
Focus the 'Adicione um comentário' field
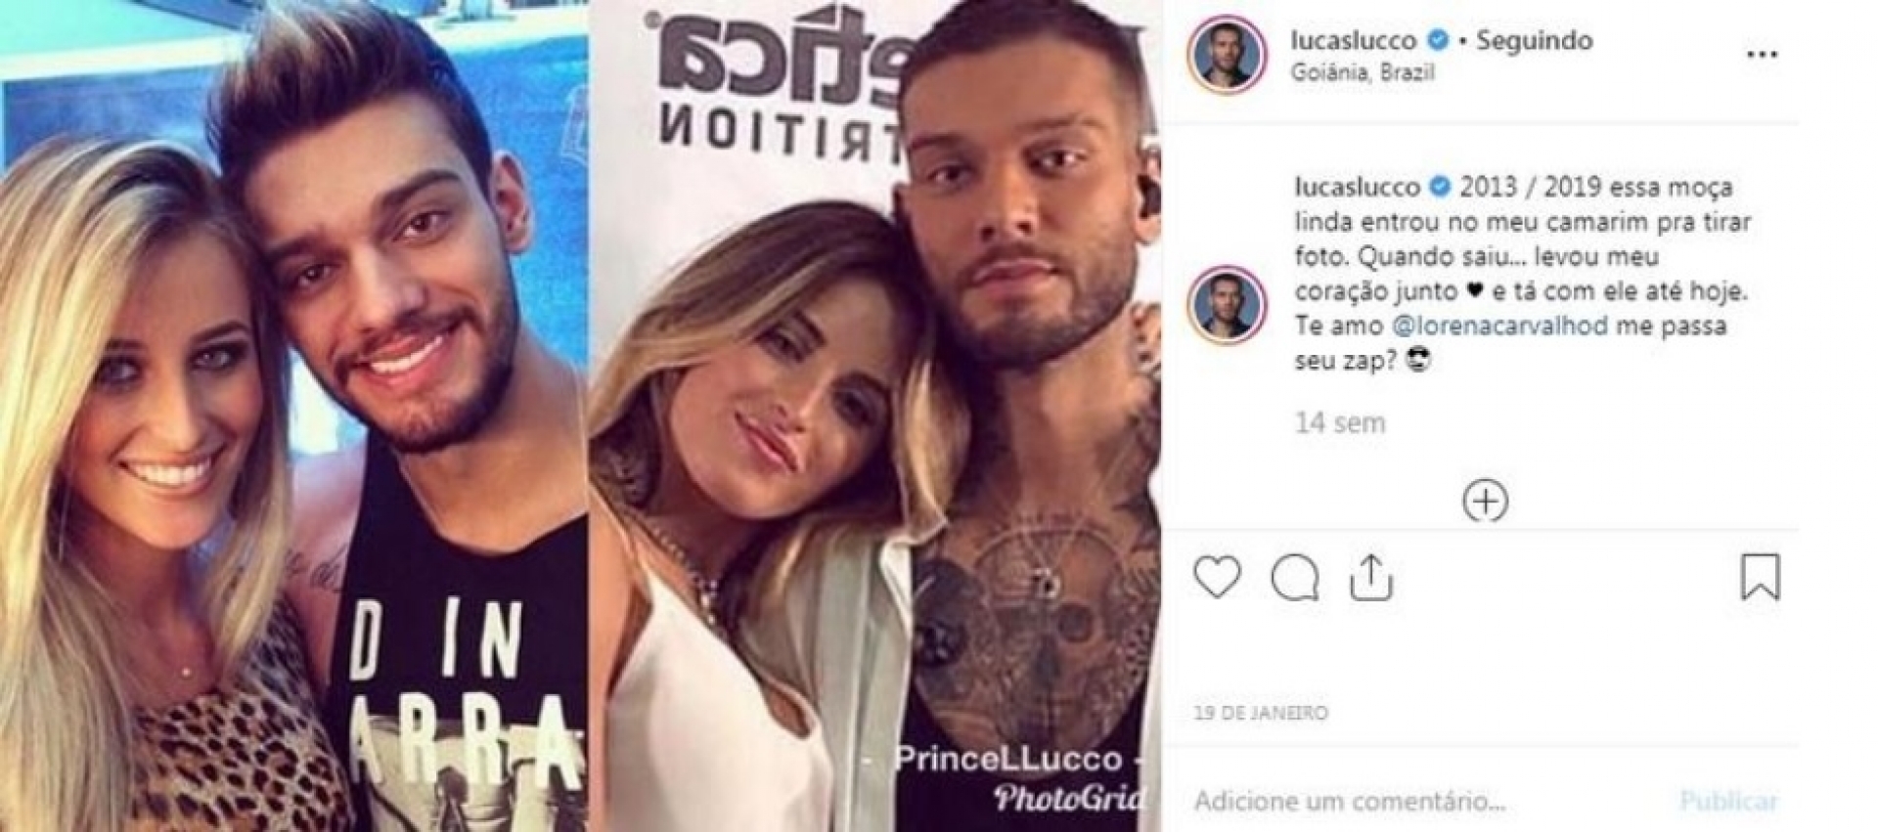click(x=1428, y=802)
